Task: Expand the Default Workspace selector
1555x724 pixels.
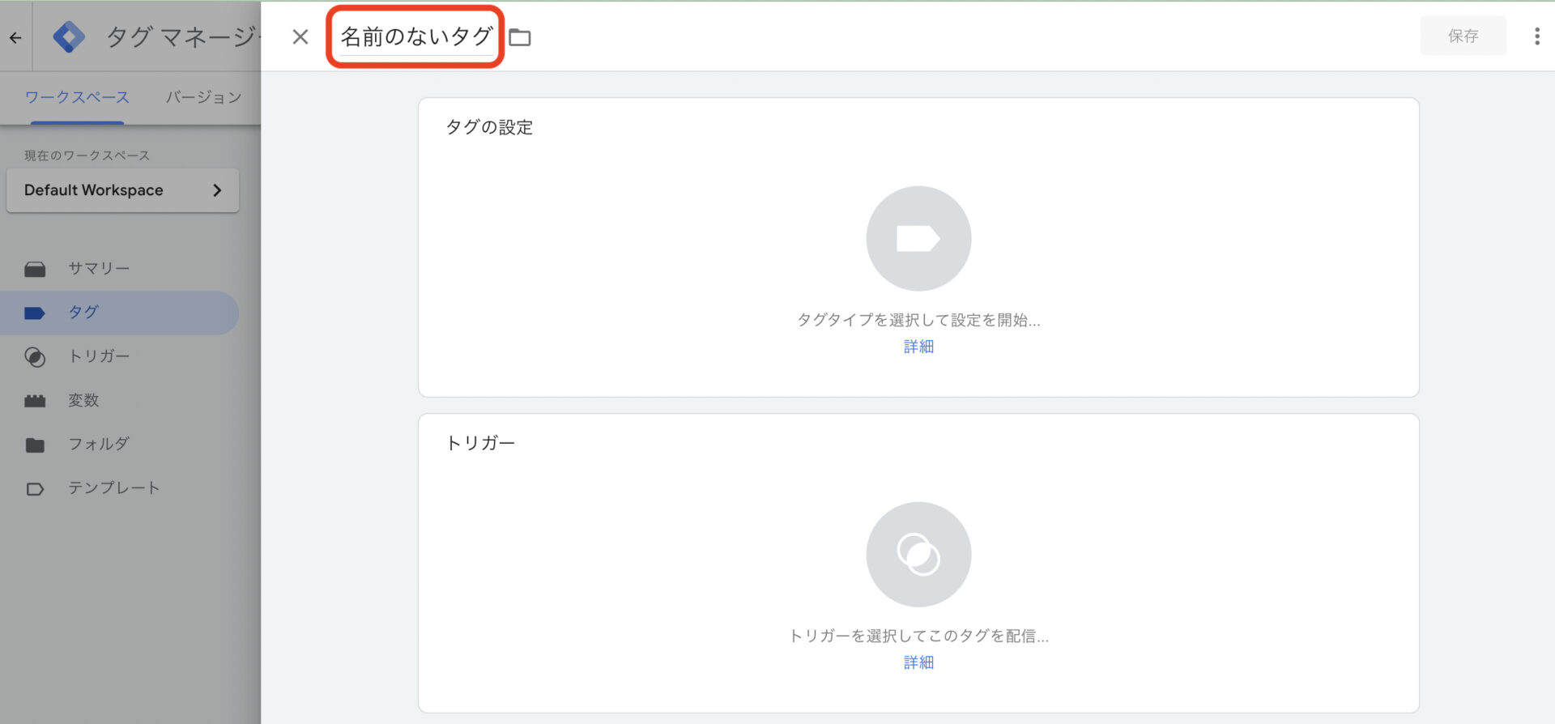Action: [x=122, y=190]
